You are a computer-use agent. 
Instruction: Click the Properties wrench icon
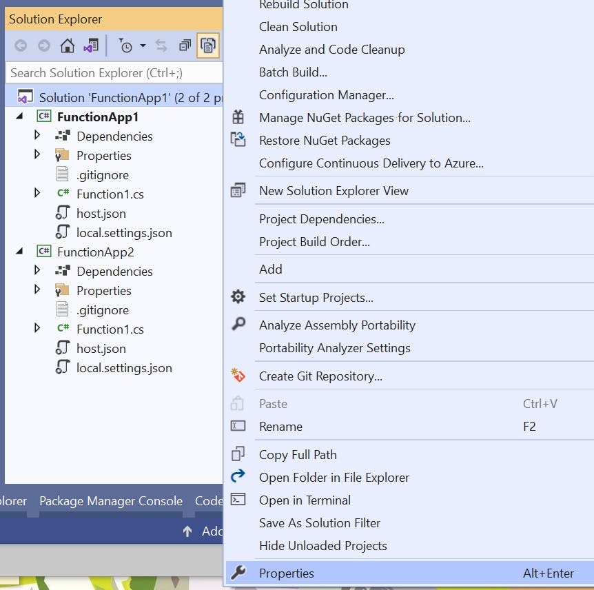point(238,573)
